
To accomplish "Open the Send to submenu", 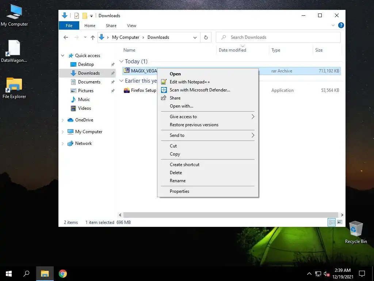I will 208,135.
